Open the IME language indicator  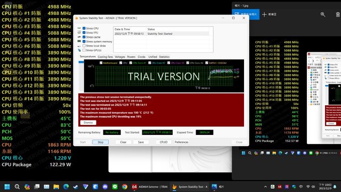[x=301, y=187]
